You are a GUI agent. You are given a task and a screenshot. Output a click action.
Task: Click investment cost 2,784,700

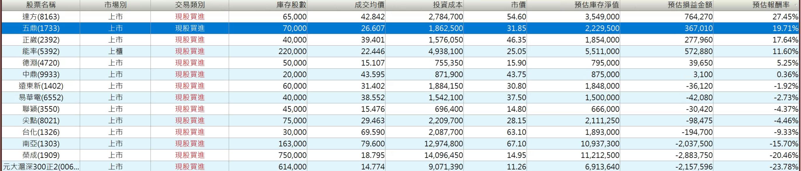(446, 17)
